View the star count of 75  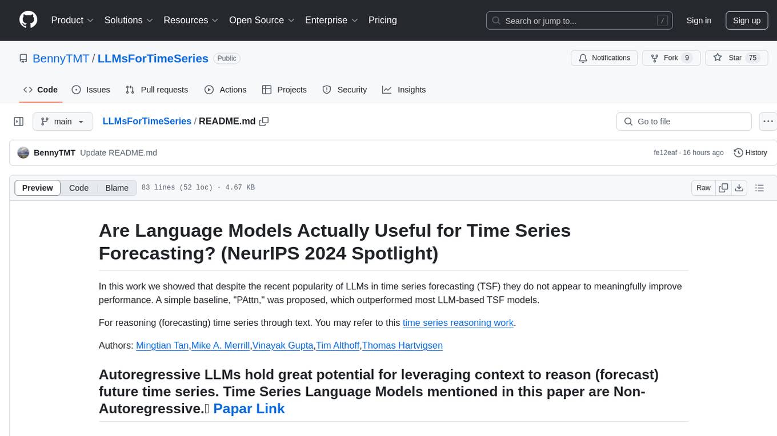pyautogui.click(x=752, y=58)
